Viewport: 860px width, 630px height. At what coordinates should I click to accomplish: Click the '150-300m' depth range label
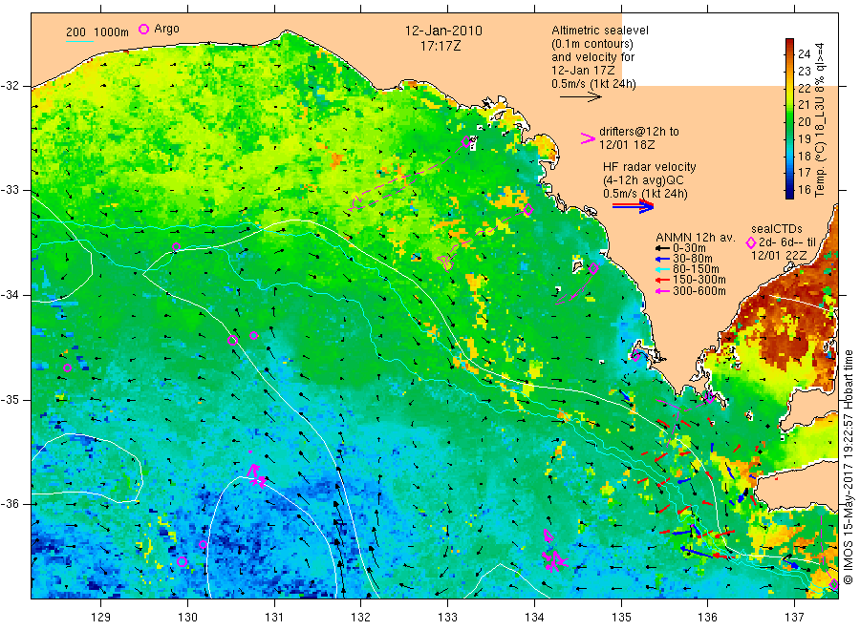tap(699, 280)
